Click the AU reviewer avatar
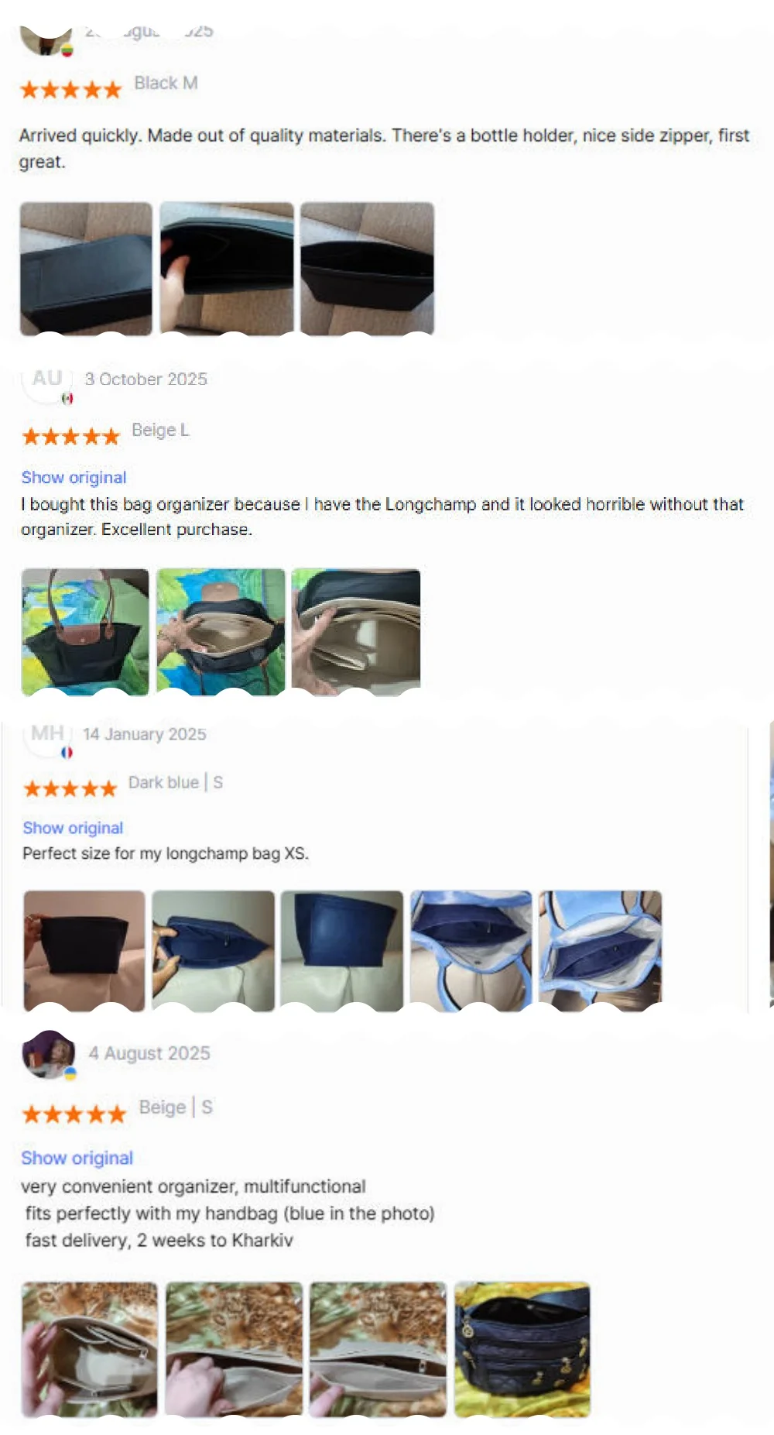The image size is (774, 1435). [x=47, y=379]
